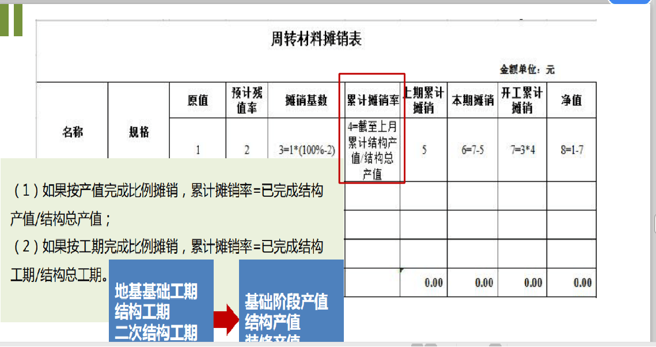
Task: Click the 本期摊销 header cell
Action: 473,99
